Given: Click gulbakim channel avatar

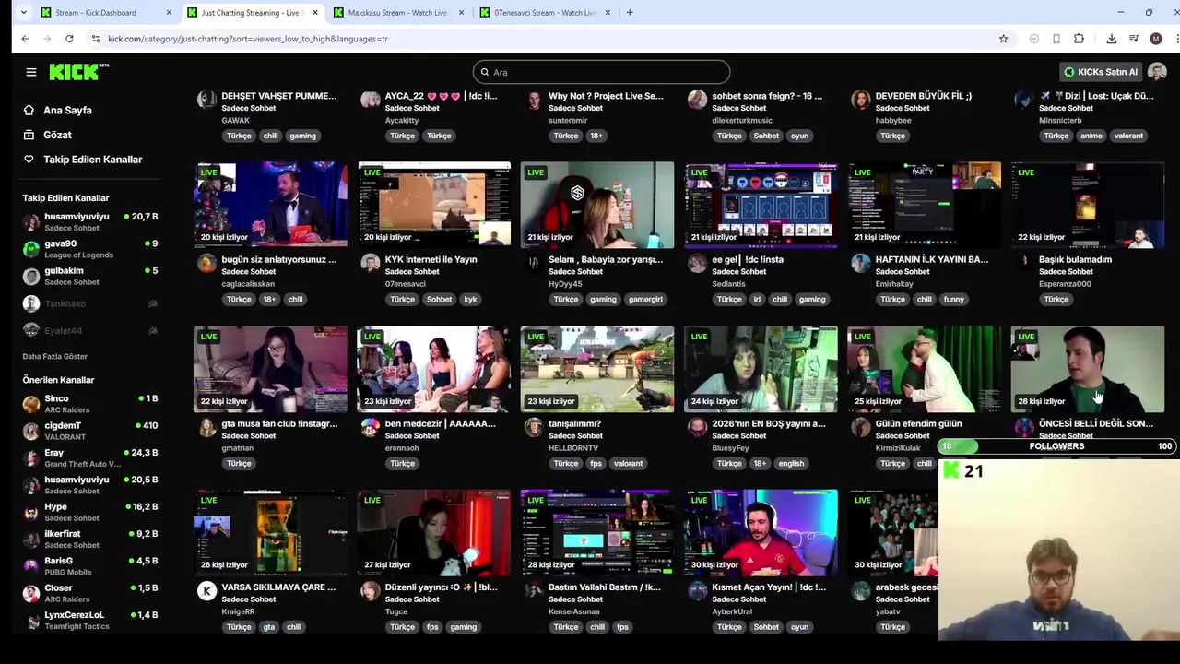Looking at the screenshot, I should 31,277.
